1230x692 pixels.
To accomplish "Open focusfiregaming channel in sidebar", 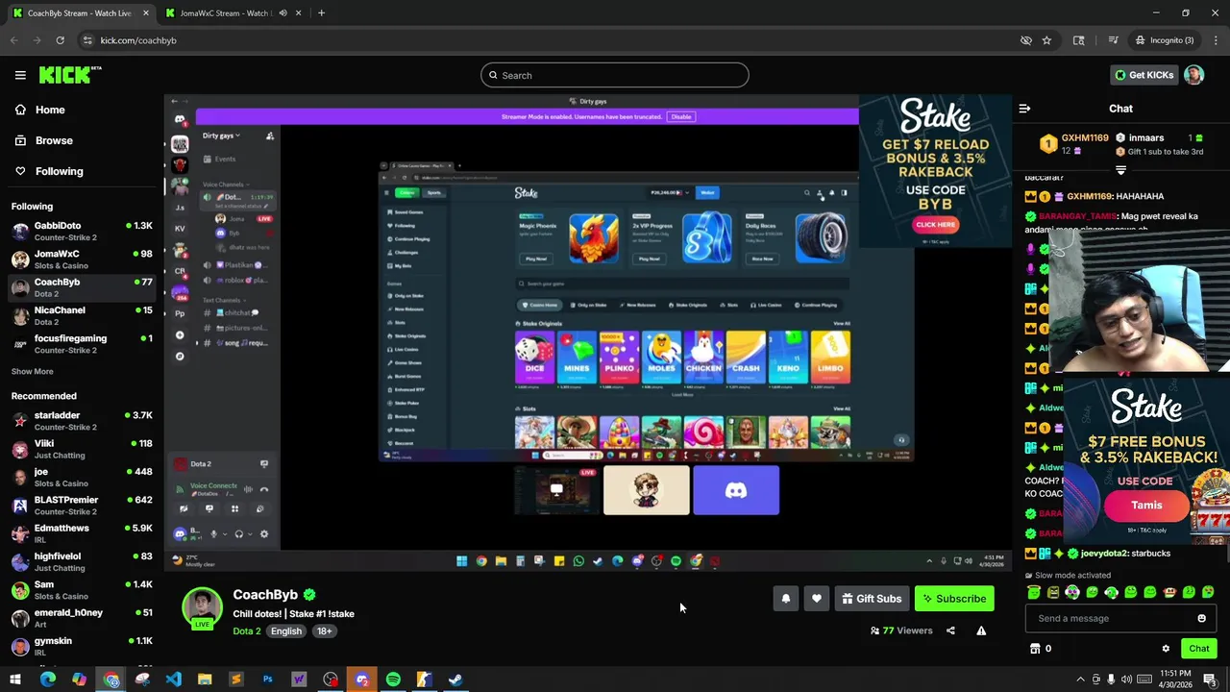I will tap(82, 343).
